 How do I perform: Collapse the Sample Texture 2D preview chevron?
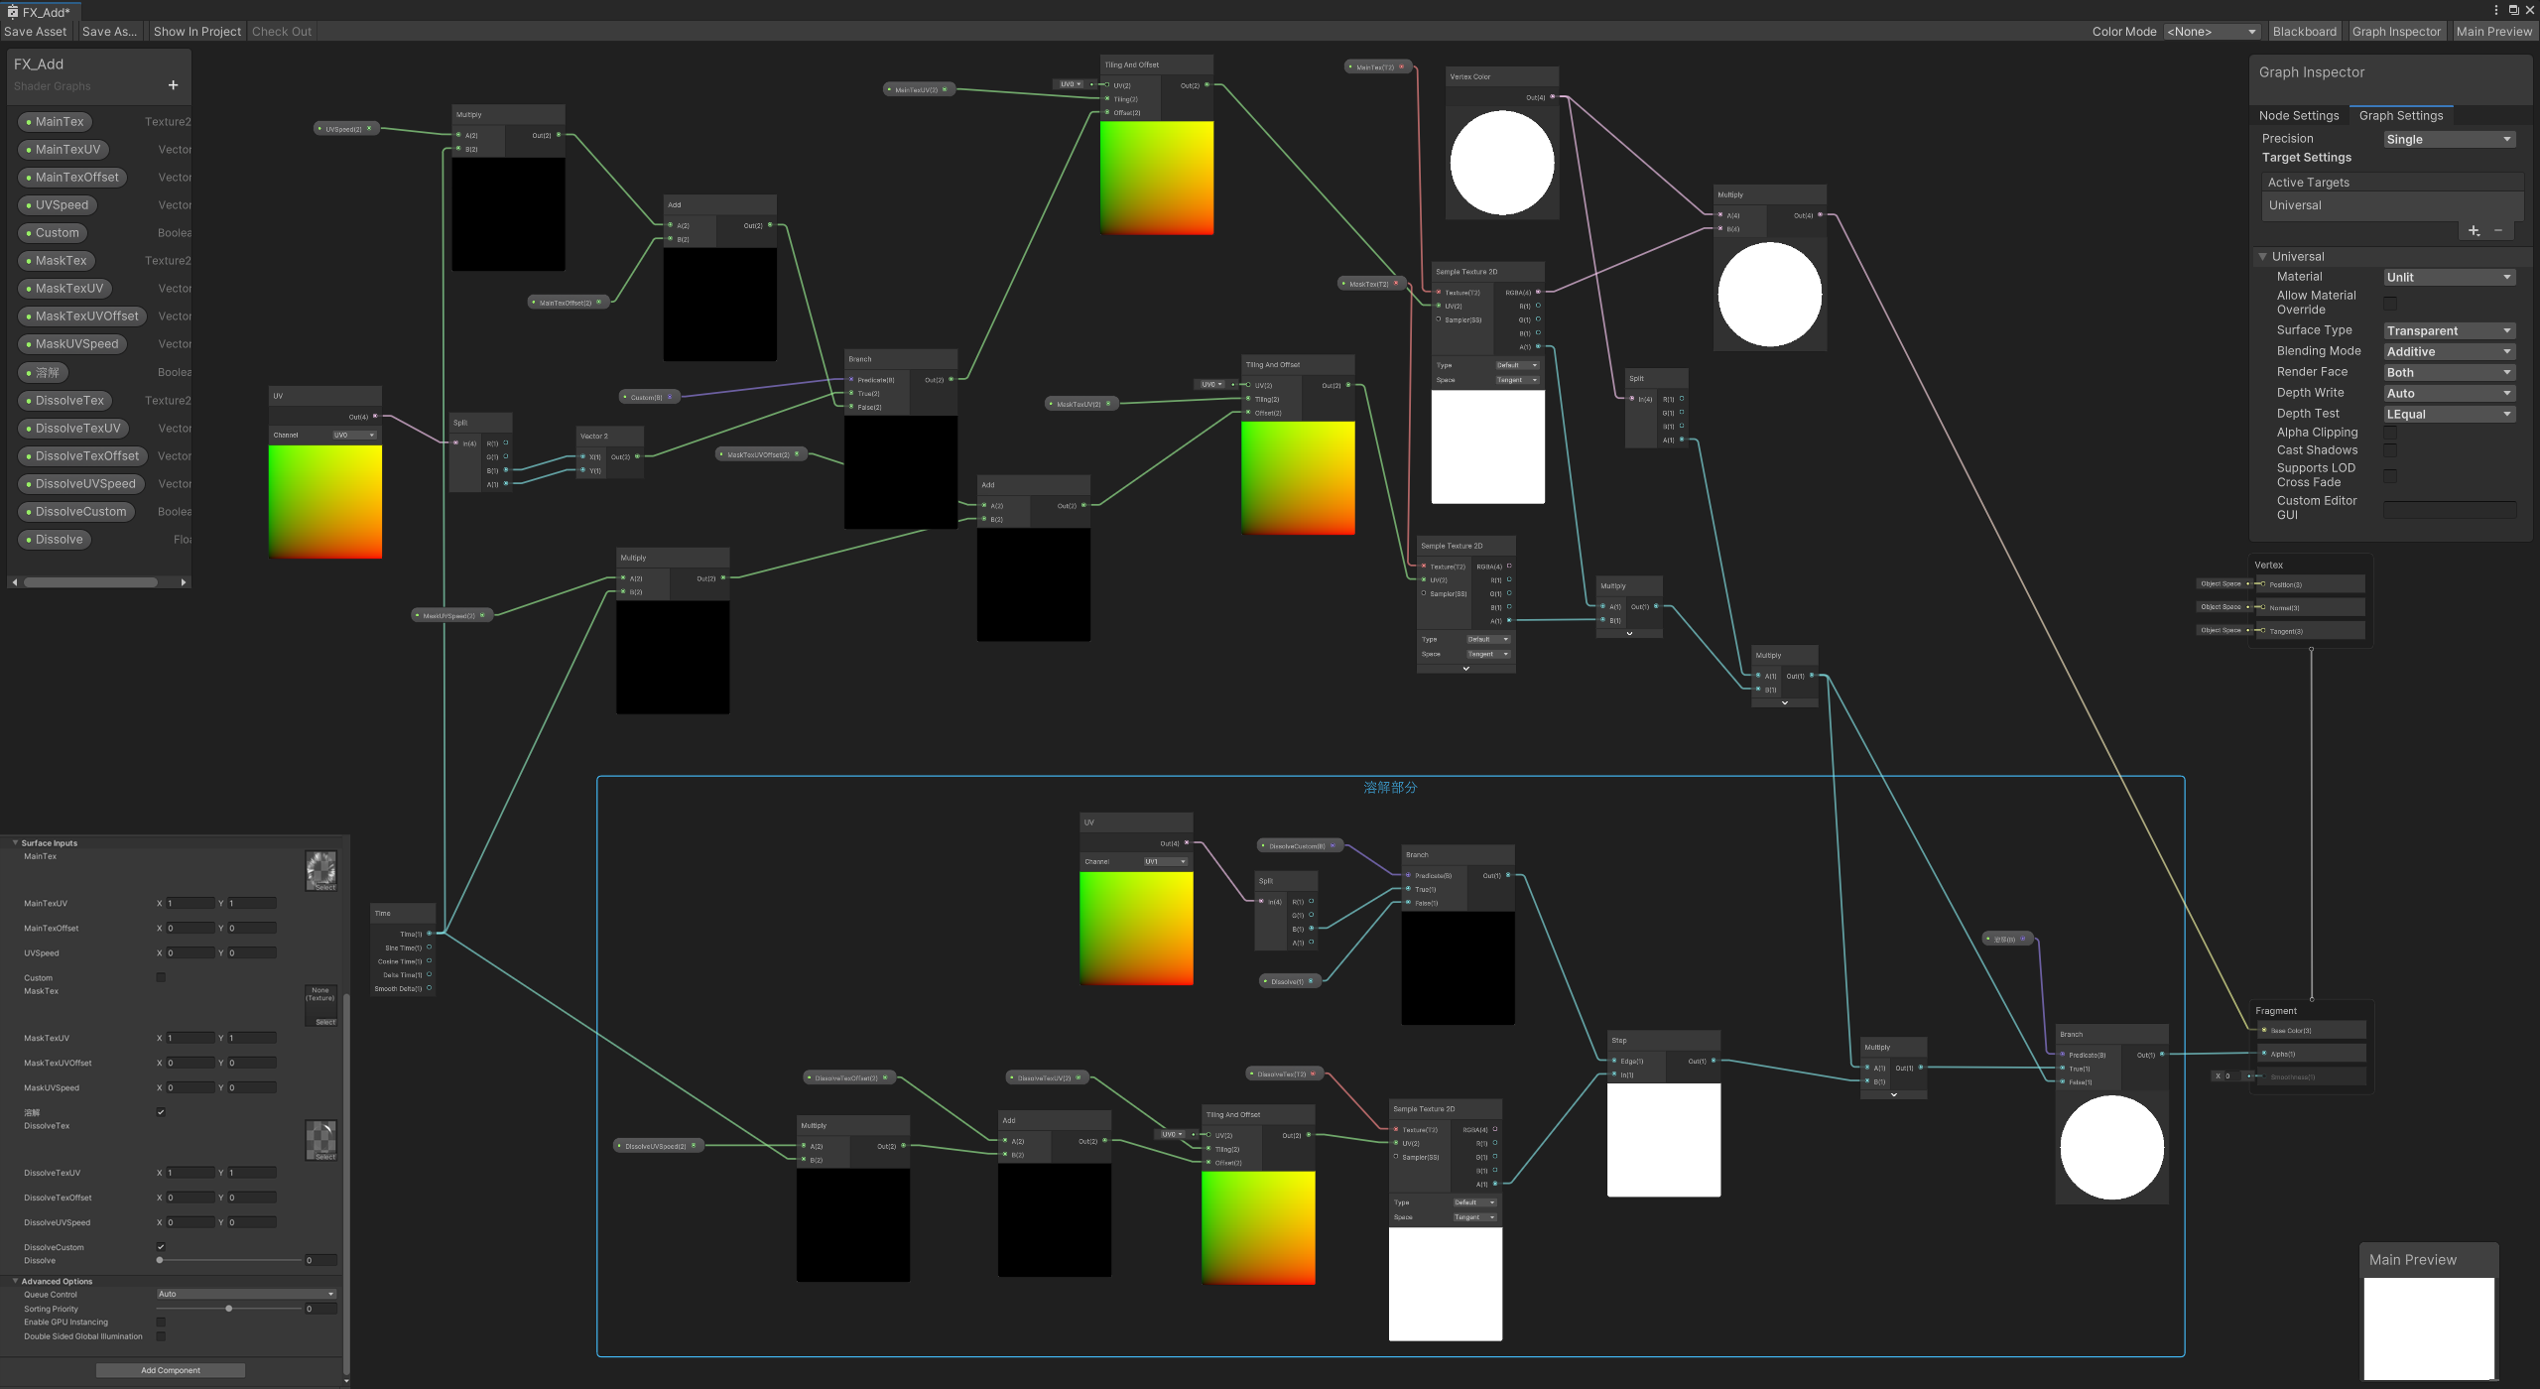(1465, 669)
